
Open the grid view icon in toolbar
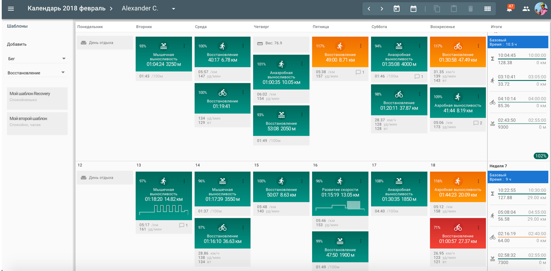click(487, 9)
